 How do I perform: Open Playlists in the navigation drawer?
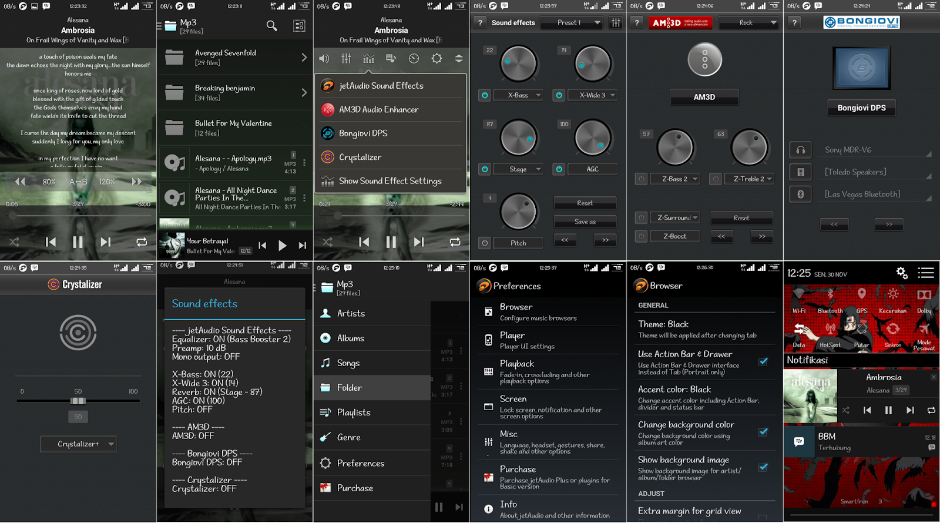click(372, 413)
